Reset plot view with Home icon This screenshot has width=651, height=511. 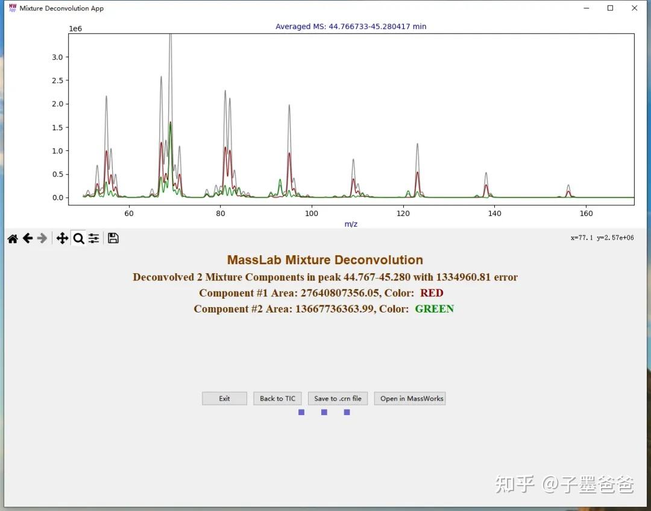pos(13,238)
